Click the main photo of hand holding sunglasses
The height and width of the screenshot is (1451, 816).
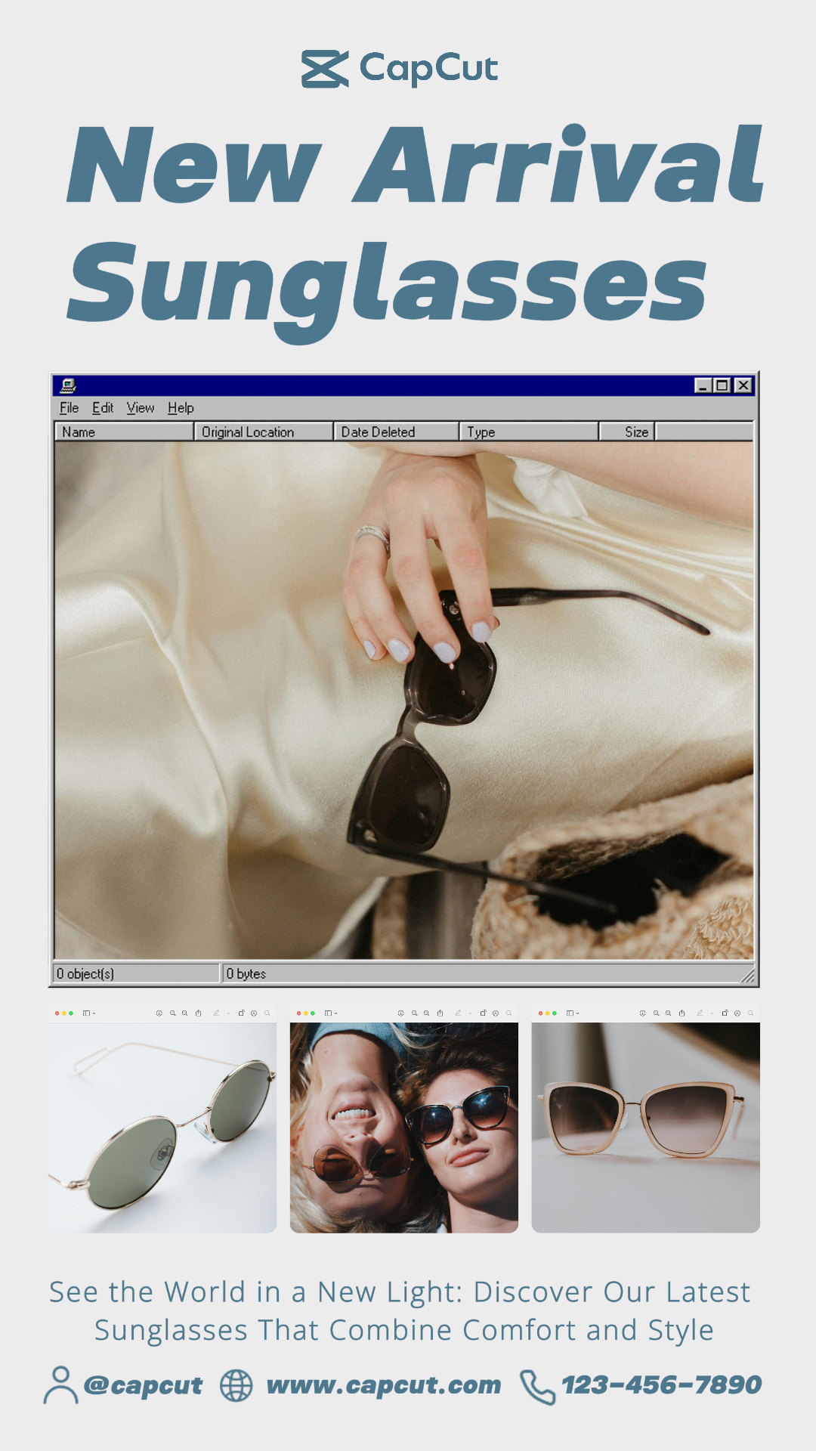coord(404,701)
